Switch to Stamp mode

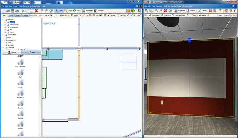coord(12,52)
